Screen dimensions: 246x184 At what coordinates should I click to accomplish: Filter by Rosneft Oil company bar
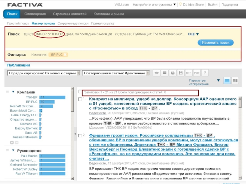point(46,106)
